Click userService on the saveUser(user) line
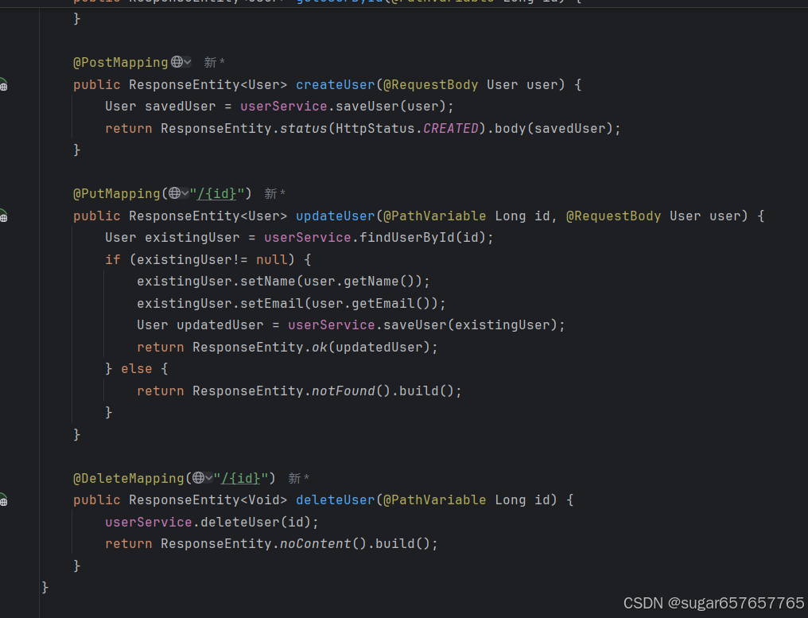808x618 pixels. point(284,106)
